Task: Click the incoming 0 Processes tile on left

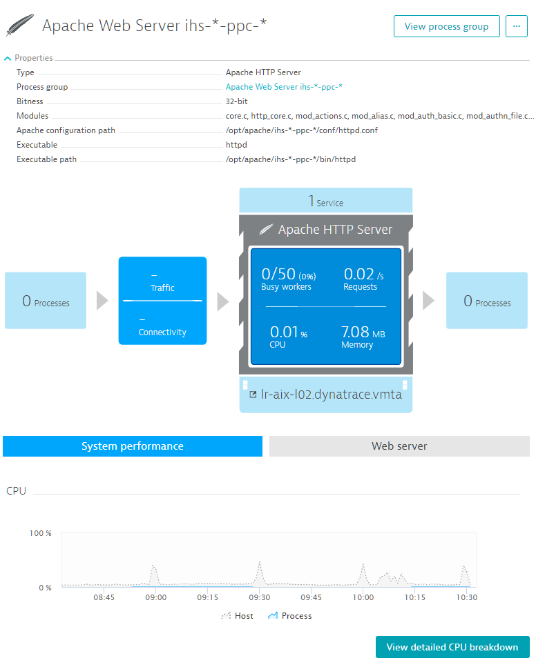Action: pyautogui.click(x=46, y=301)
